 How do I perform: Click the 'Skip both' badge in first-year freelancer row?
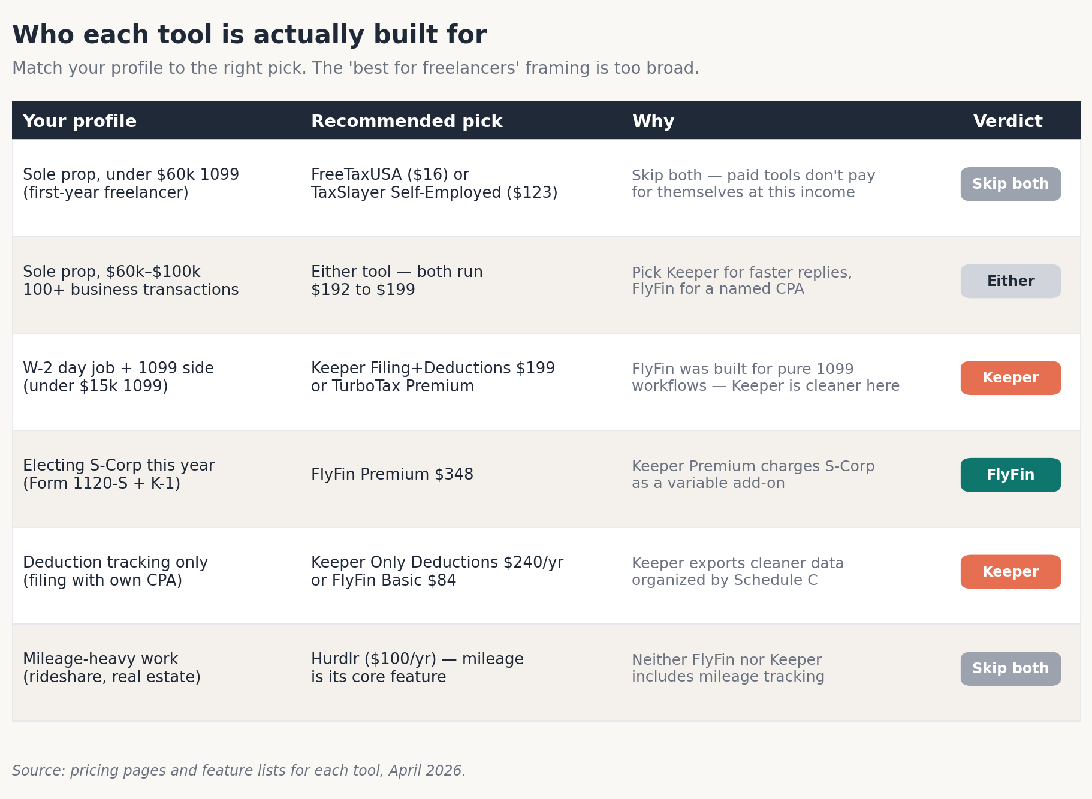[1010, 184]
